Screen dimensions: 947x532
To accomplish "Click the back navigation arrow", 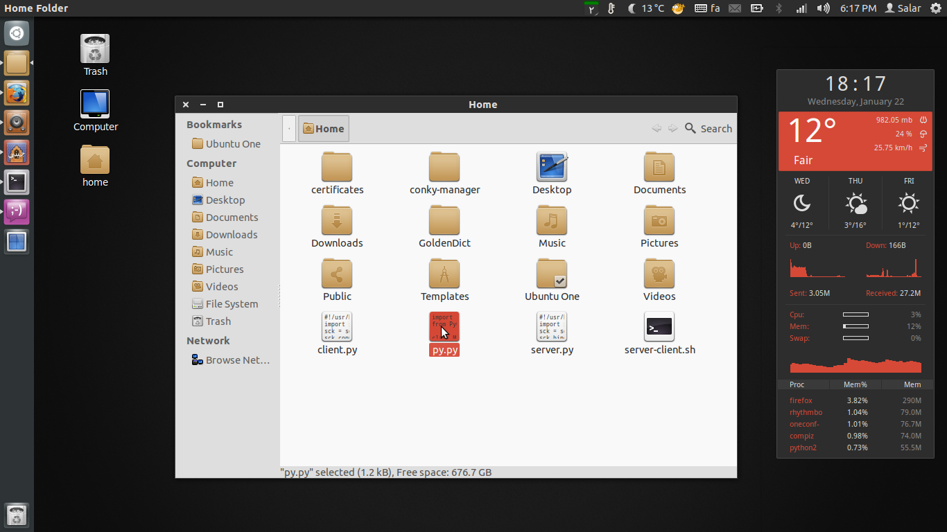I will pyautogui.click(x=657, y=128).
